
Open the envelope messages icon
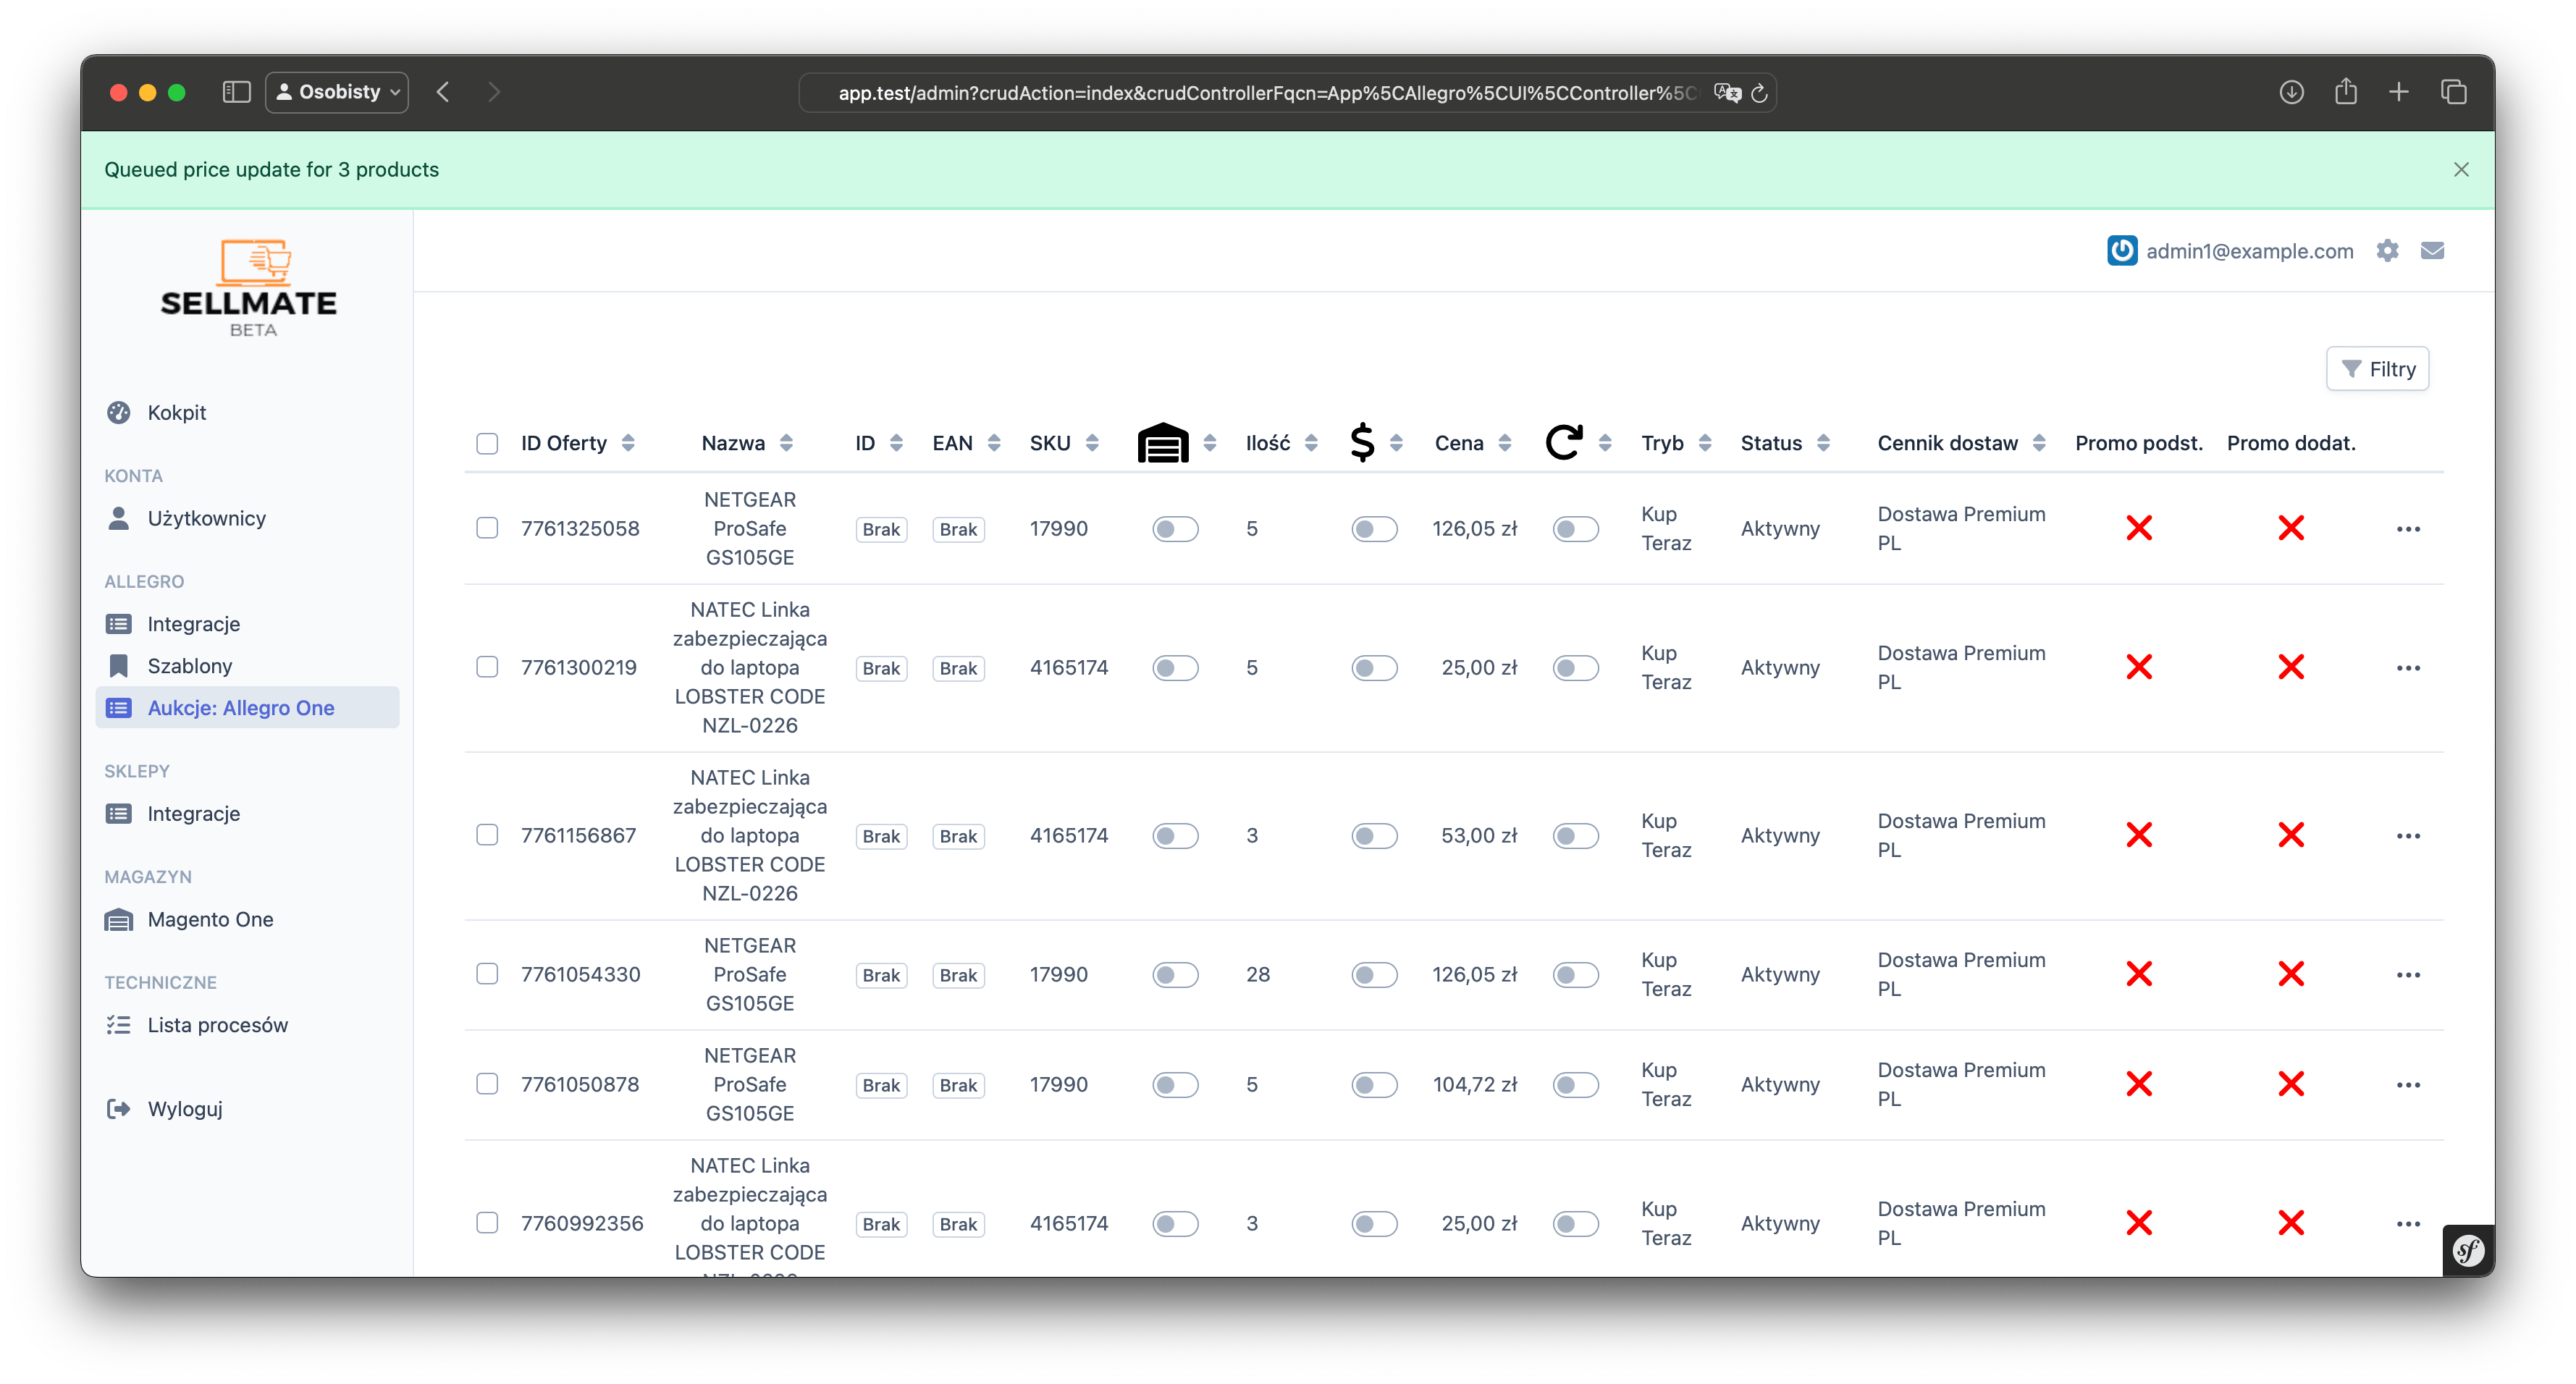pyautogui.click(x=2432, y=251)
